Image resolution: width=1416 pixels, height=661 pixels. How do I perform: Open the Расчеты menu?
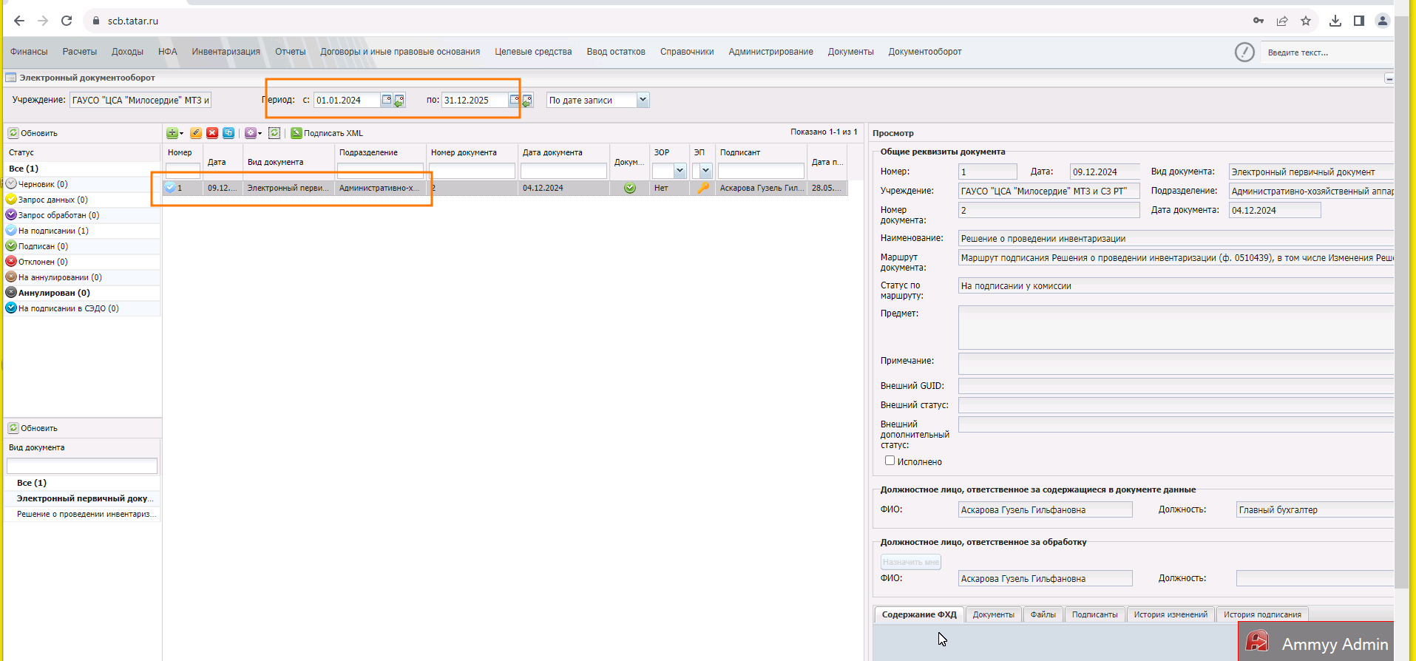[x=80, y=52]
